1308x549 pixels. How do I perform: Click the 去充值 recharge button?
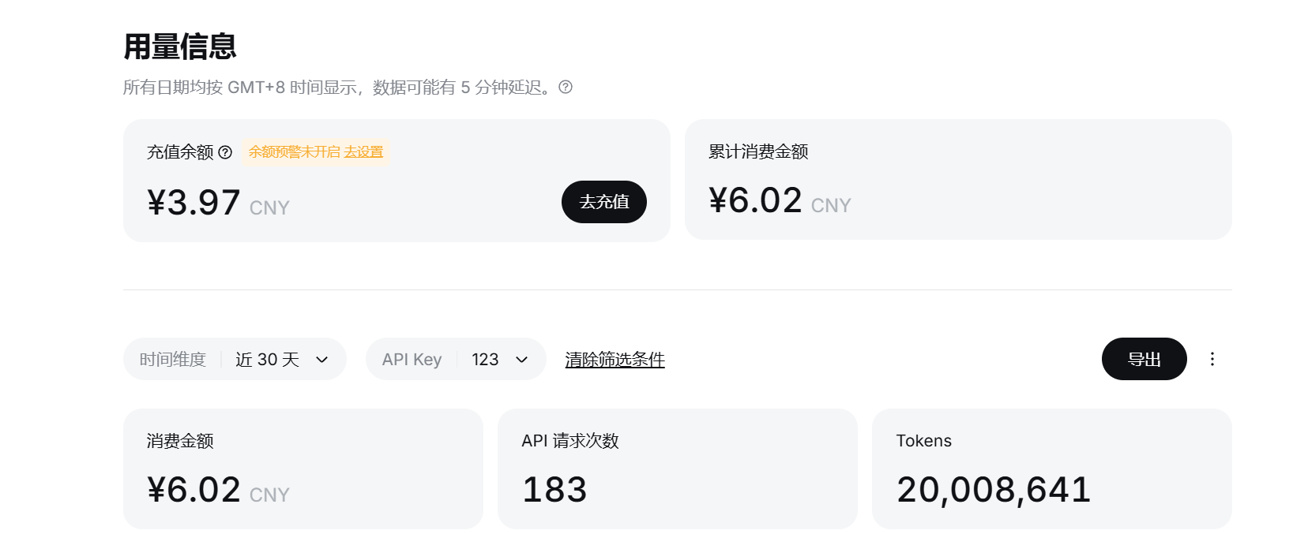[604, 202]
